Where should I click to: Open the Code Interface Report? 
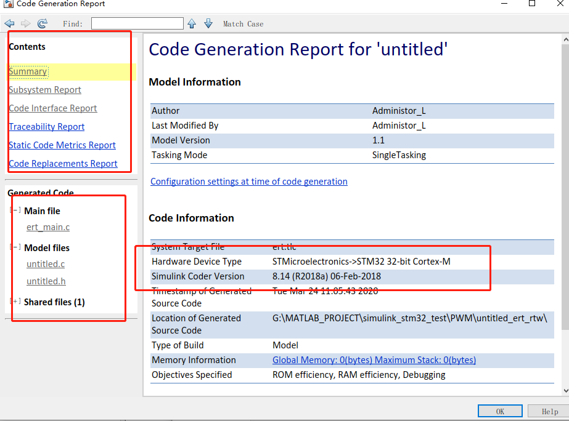[x=53, y=108]
